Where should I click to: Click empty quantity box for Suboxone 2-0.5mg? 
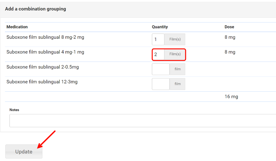click(161, 69)
